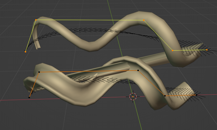The width and height of the screenshot is (217, 130).
Task: Select the upper curve's top-right control point
Action: pos(144,20)
